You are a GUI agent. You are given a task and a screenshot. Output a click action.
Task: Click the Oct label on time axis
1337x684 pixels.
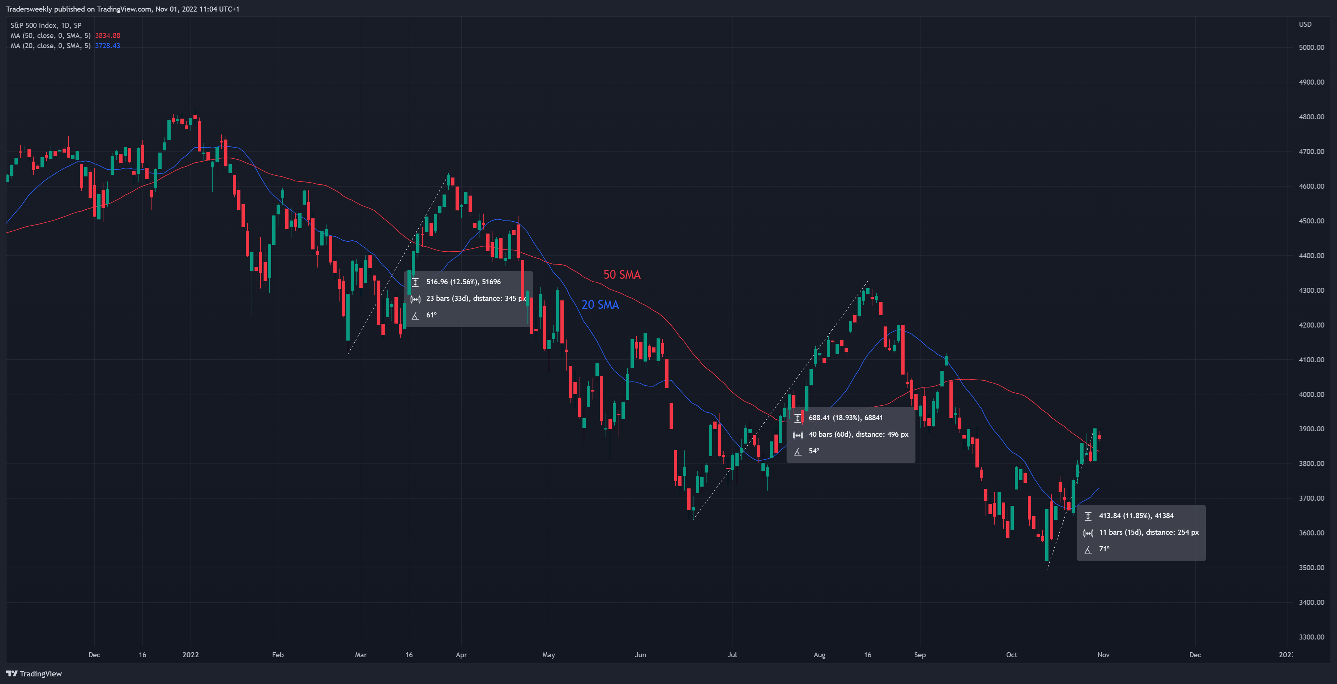pyautogui.click(x=1012, y=654)
